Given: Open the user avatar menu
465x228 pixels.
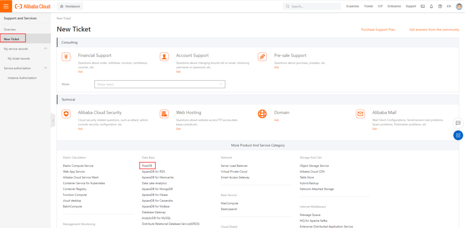Looking at the screenshot, I should point(459,6).
